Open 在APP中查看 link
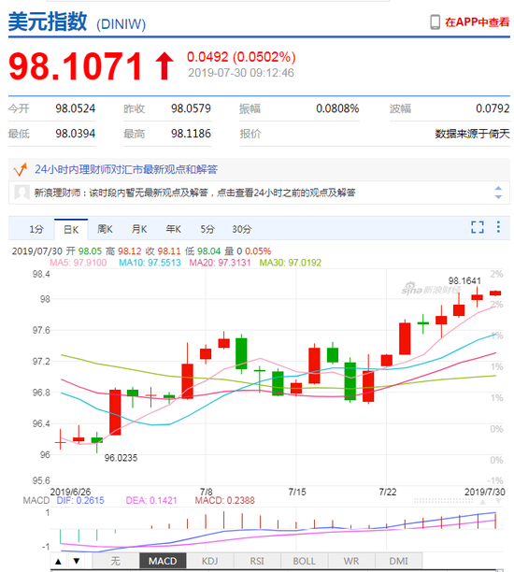The height and width of the screenshot is (572, 514). 477,22
